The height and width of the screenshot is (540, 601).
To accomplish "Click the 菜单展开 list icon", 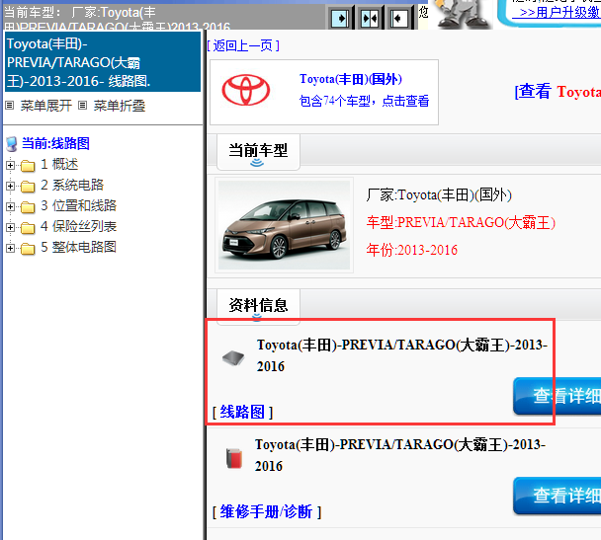I will tap(10, 106).
